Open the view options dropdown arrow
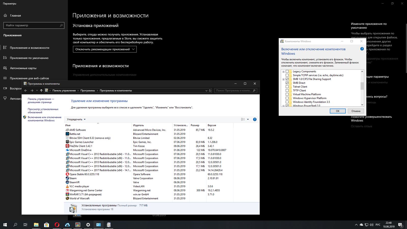The image size is (407, 229). tap(248, 119)
